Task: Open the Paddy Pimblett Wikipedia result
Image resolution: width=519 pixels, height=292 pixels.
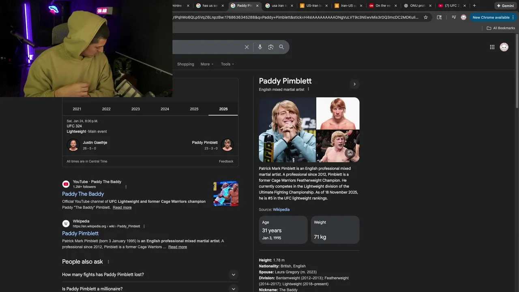Action: coord(80,233)
